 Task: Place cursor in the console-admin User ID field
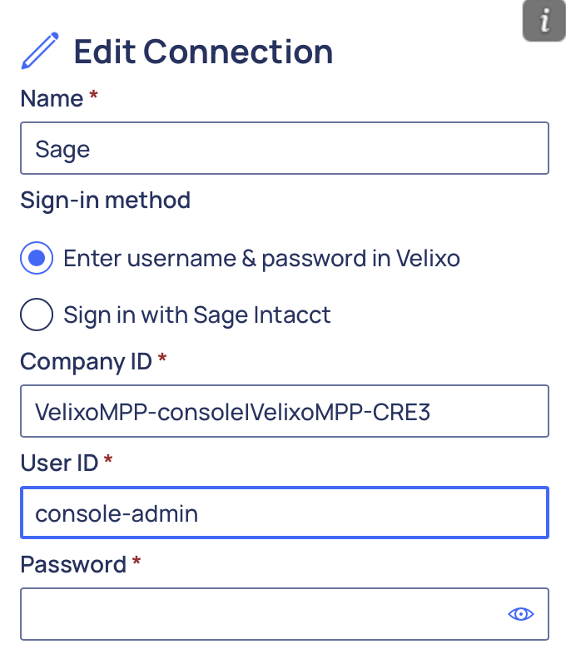[284, 513]
